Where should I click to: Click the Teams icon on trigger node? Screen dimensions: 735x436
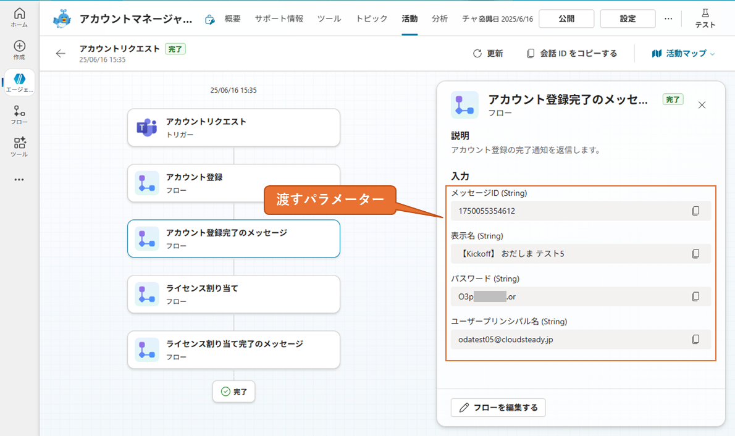(147, 127)
